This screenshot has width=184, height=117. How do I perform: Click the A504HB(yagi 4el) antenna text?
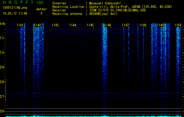click(103, 14)
